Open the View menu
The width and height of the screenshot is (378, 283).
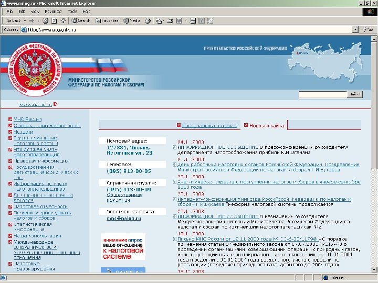pyautogui.click(x=35, y=12)
